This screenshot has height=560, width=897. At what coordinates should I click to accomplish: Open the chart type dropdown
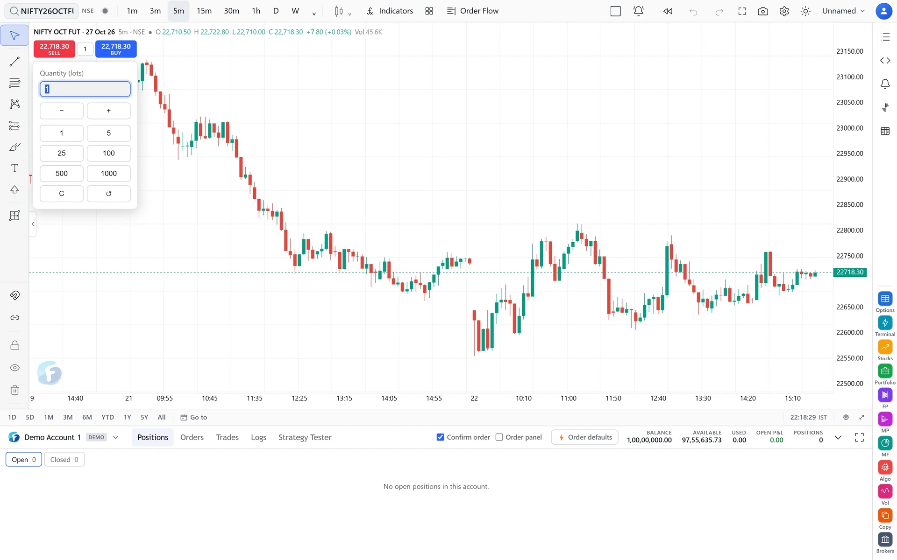pos(343,11)
